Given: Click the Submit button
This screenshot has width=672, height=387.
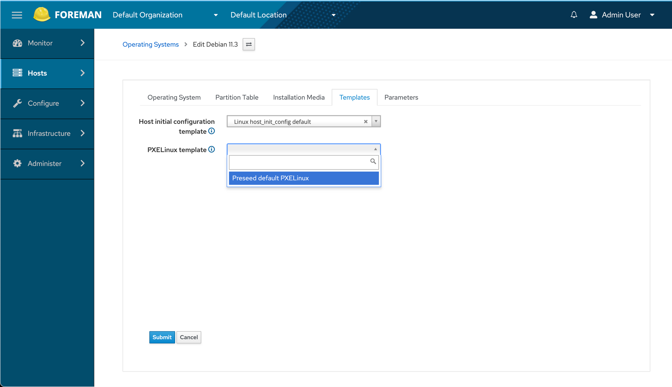Looking at the screenshot, I should tap(162, 337).
